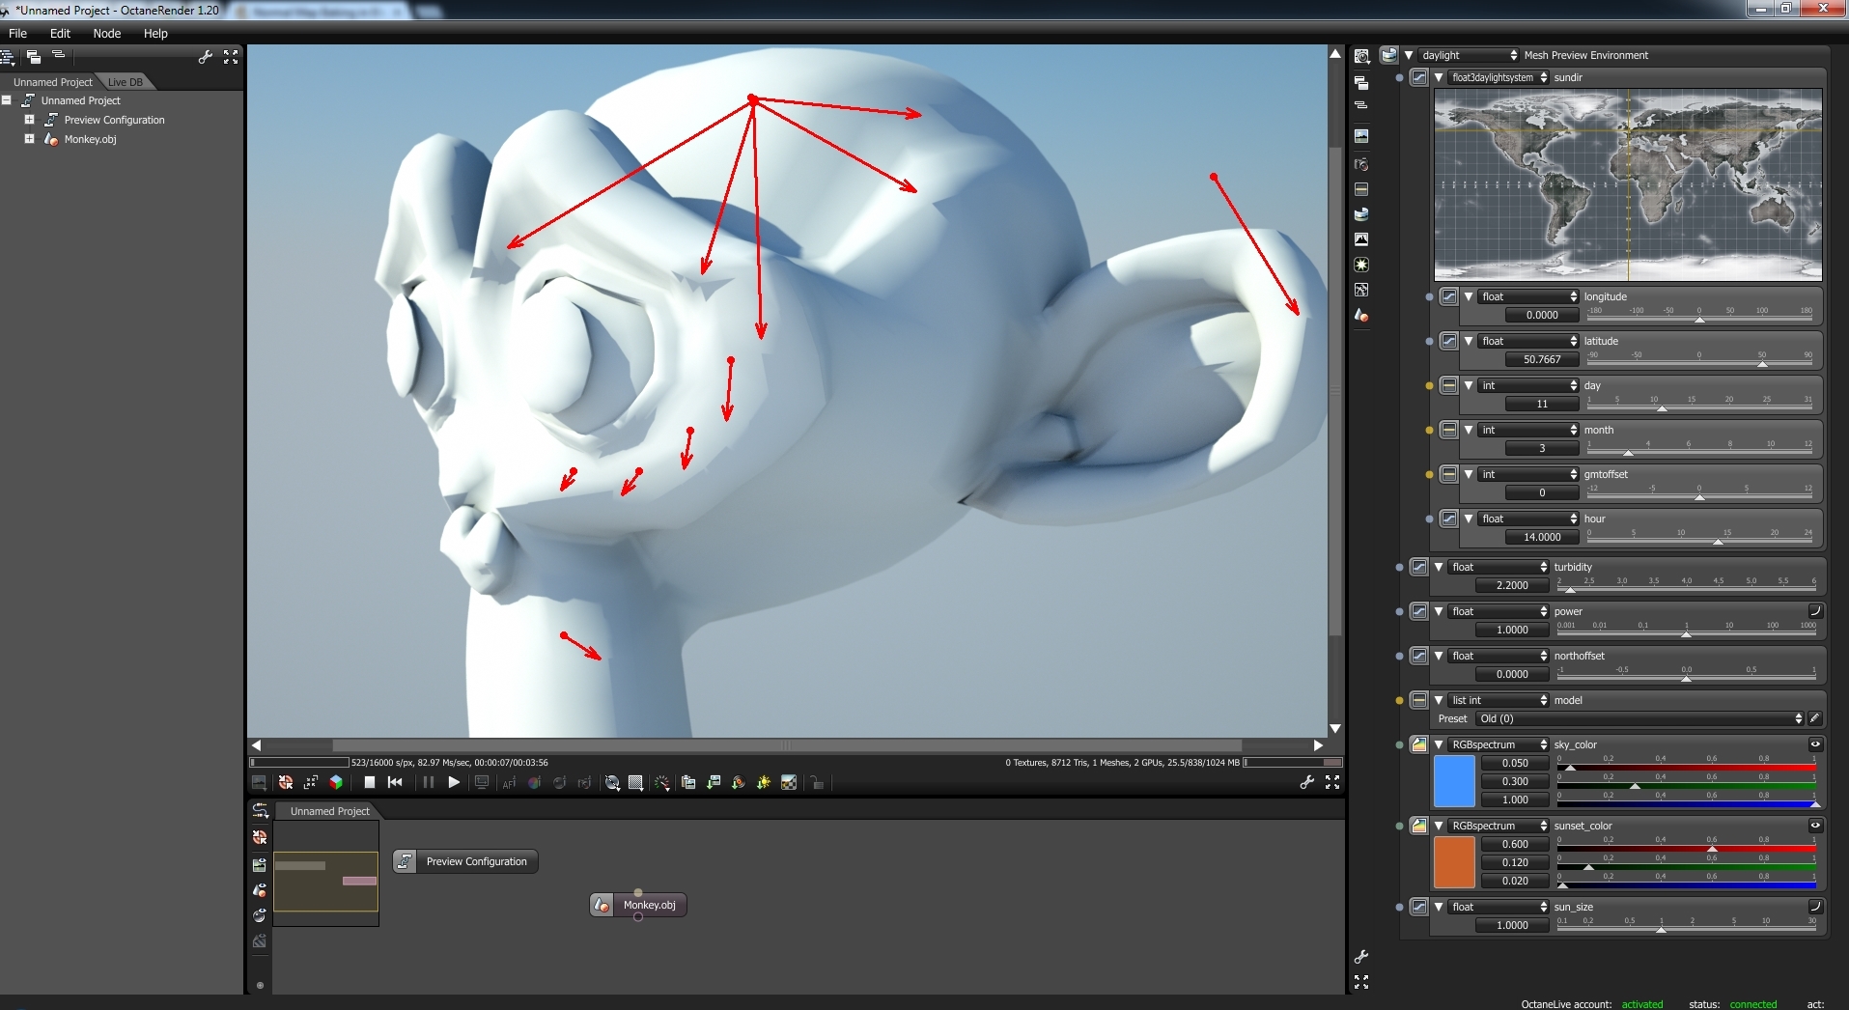Expand the Monkey.obj tree item
Image resolution: width=1849 pixels, height=1010 pixels.
tap(29, 139)
